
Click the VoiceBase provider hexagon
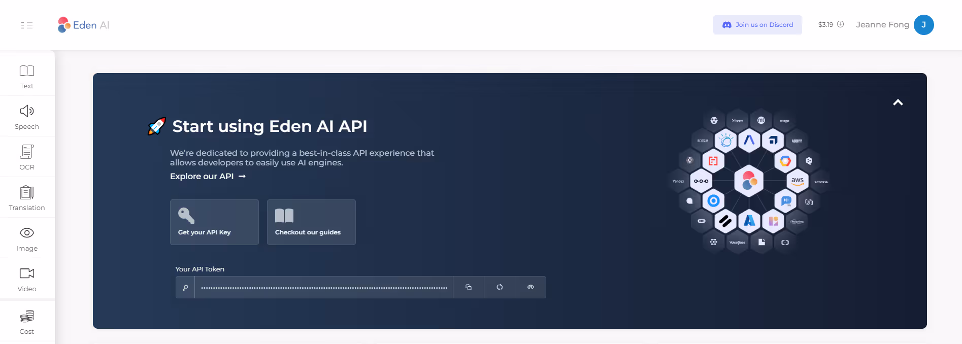coord(737,243)
